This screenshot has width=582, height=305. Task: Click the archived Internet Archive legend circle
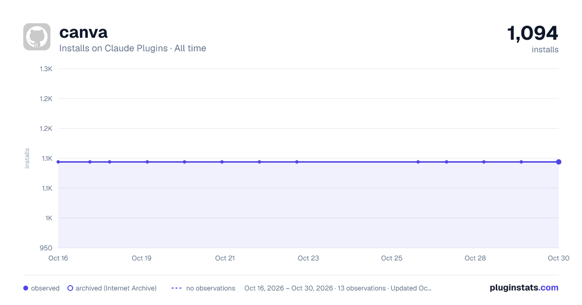click(x=70, y=288)
